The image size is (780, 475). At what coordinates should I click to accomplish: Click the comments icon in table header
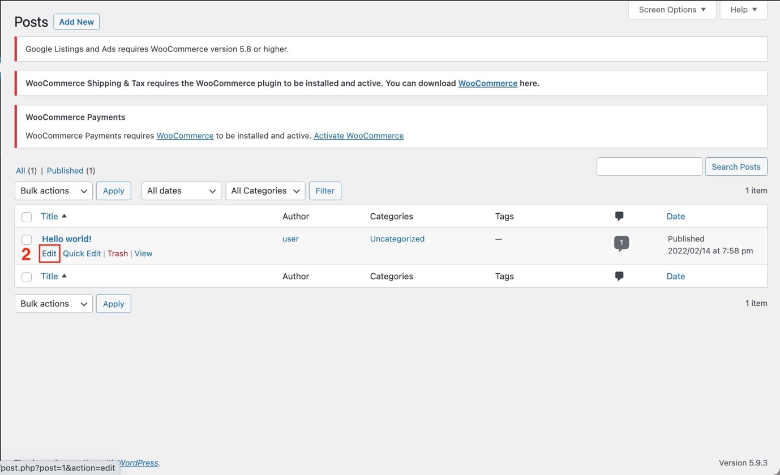coord(619,216)
